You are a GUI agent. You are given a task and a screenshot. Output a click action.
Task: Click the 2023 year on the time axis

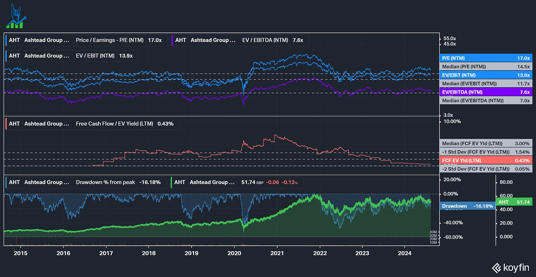click(x=362, y=253)
